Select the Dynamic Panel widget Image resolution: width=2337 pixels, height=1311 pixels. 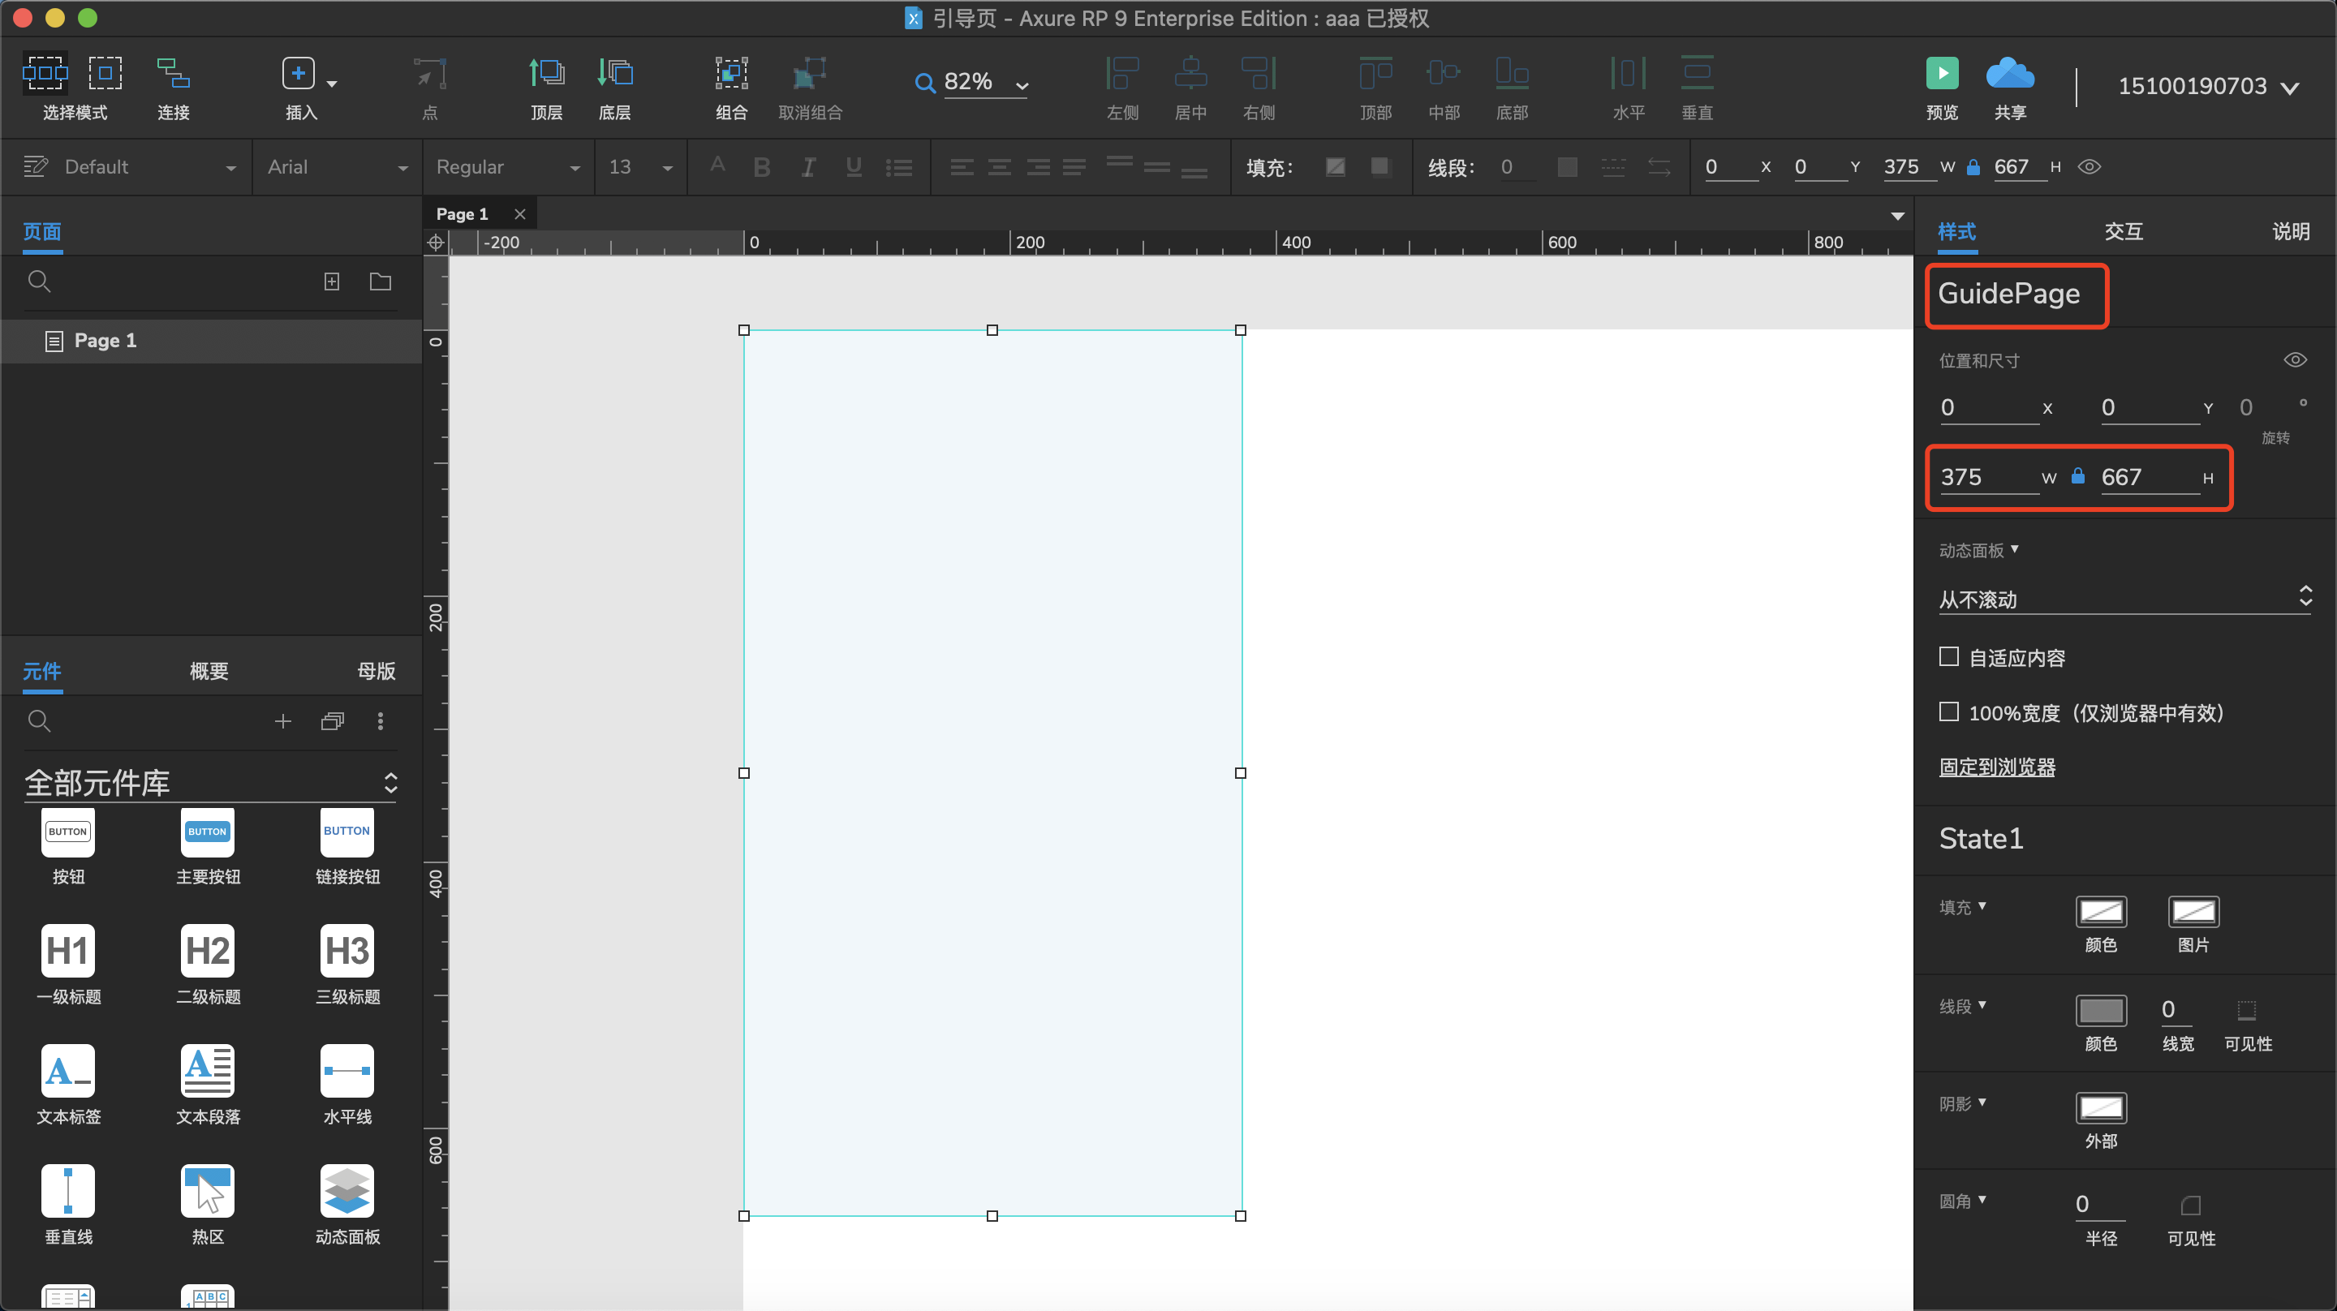[x=346, y=1191]
